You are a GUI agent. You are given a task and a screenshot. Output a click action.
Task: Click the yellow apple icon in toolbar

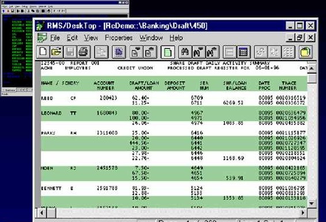(x=306, y=52)
